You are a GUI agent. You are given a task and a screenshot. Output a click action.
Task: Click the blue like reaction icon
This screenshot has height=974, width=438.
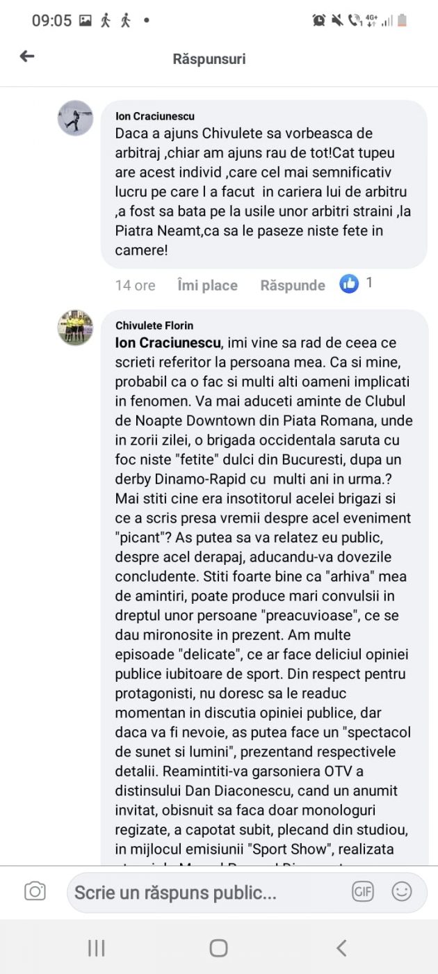[349, 284]
